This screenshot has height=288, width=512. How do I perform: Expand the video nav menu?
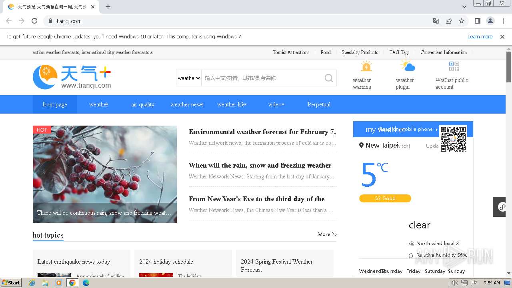pos(276,104)
